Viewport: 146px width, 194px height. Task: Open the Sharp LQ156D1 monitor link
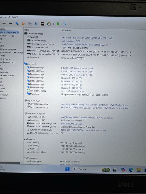(84, 95)
